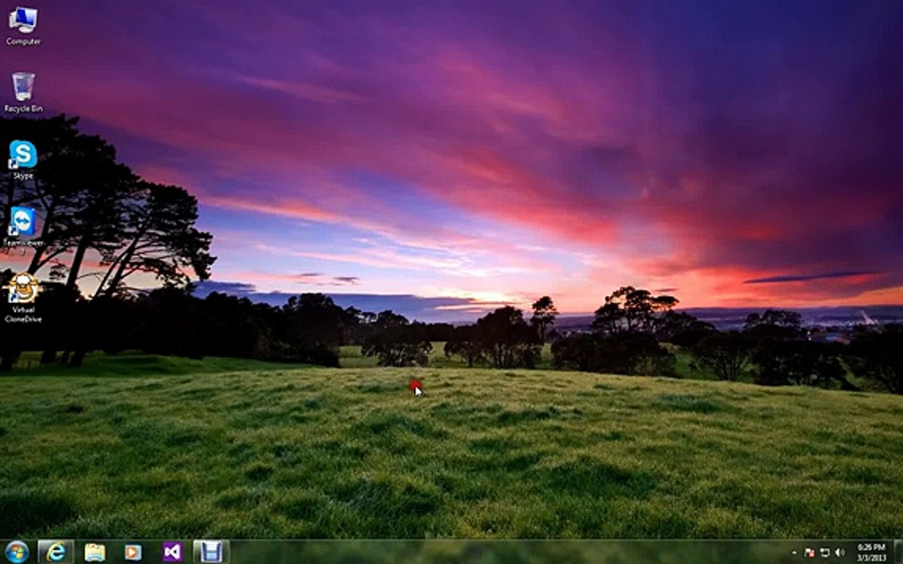Select the TeamViewer desktop shortcut

click(x=23, y=230)
